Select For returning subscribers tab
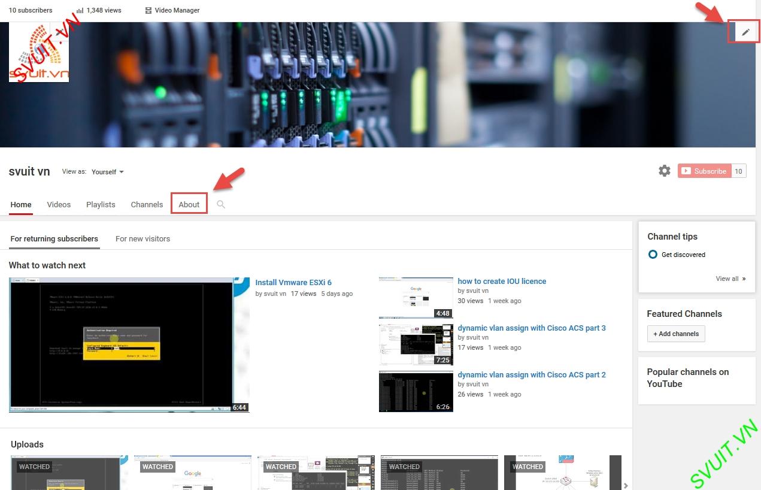This screenshot has width=761, height=490. (54, 238)
